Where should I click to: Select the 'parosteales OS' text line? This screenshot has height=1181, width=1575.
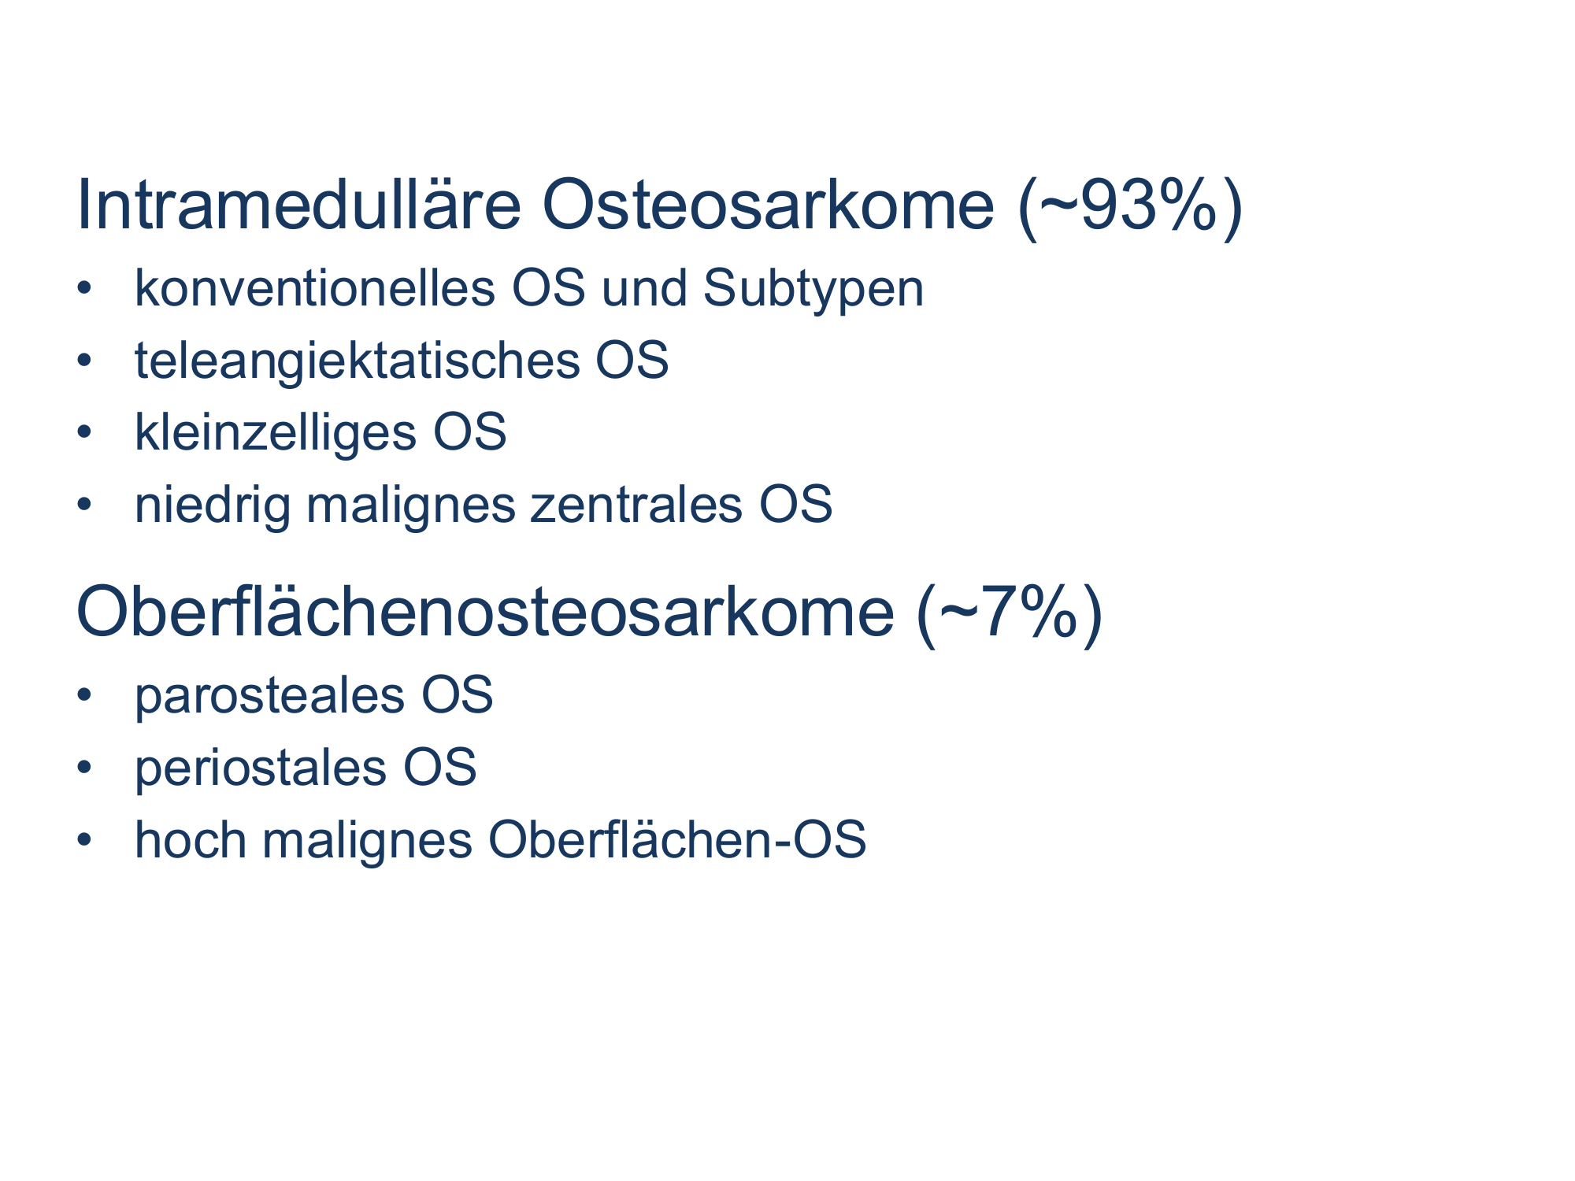point(314,696)
